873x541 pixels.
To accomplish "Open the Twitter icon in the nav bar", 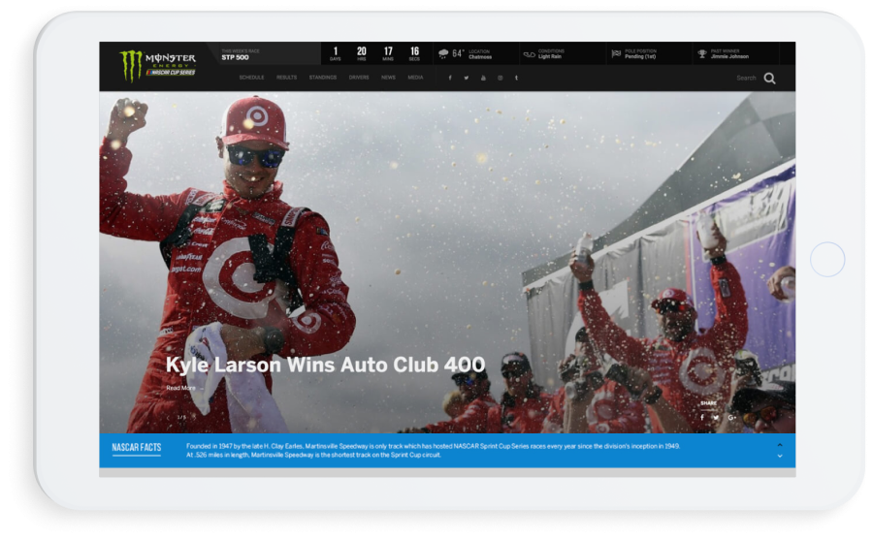I will tap(467, 78).
